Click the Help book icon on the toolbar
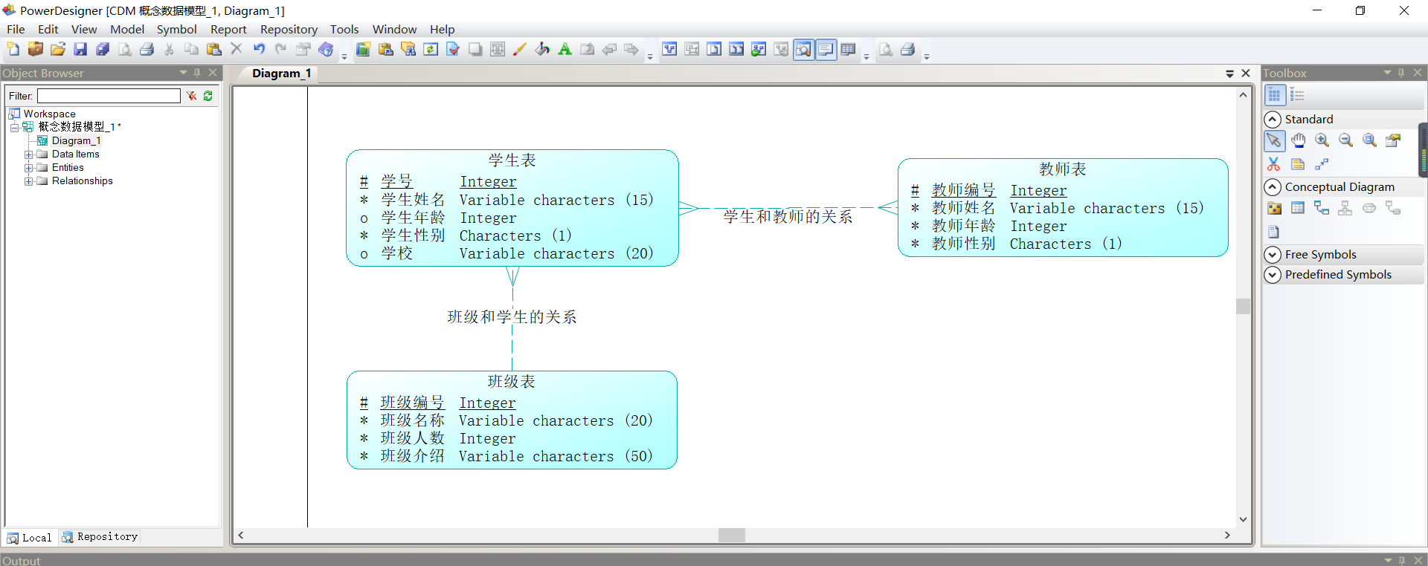Screen dimensions: 1428x566 [326, 50]
